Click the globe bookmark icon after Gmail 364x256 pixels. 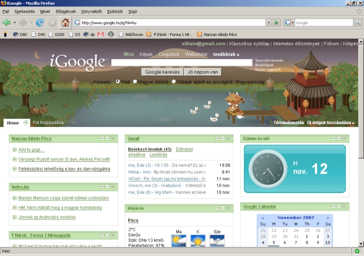pyautogui.click(x=111, y=35)
